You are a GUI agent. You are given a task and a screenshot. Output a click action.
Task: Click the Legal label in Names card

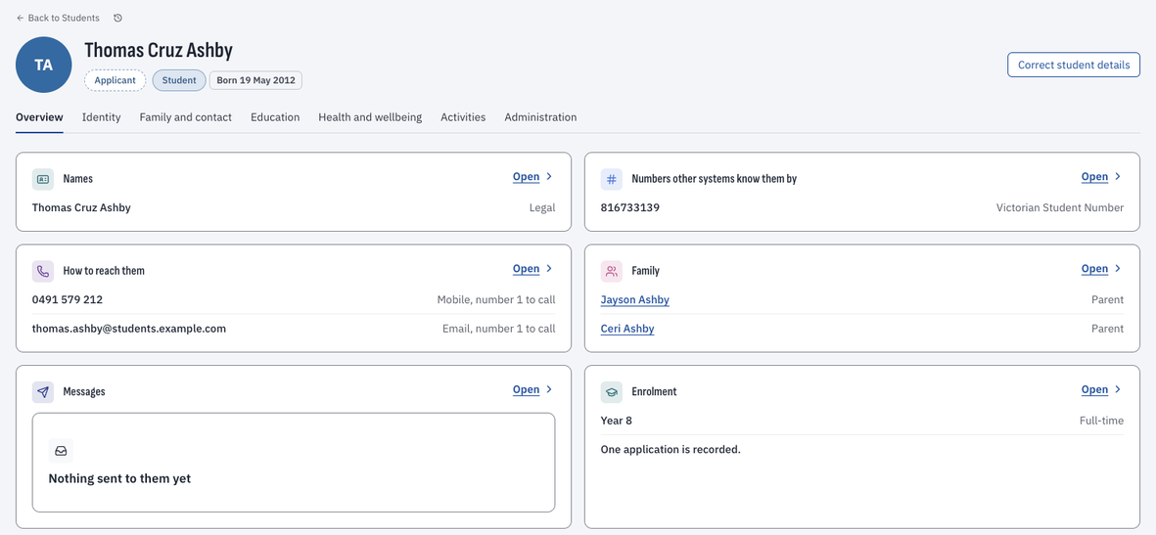(x=542, y=207)
